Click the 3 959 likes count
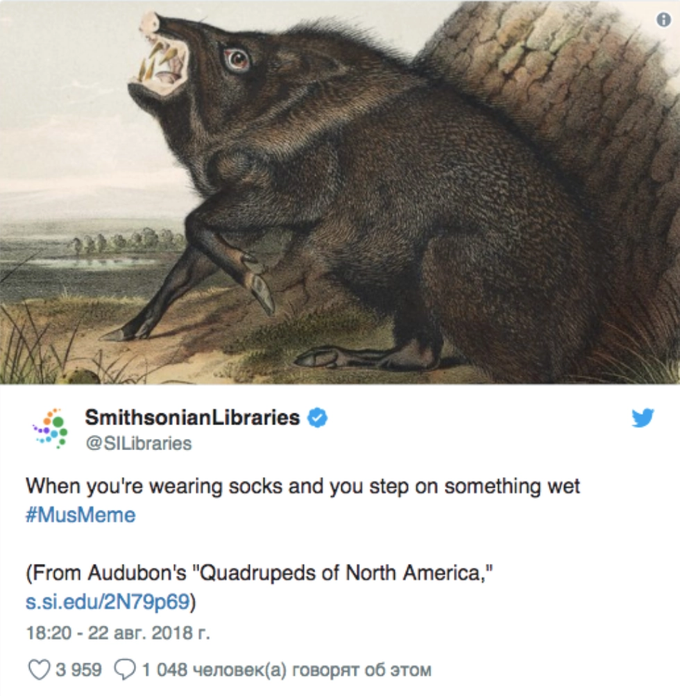Viewport: 680px width, 696px height. pos(78,670)
